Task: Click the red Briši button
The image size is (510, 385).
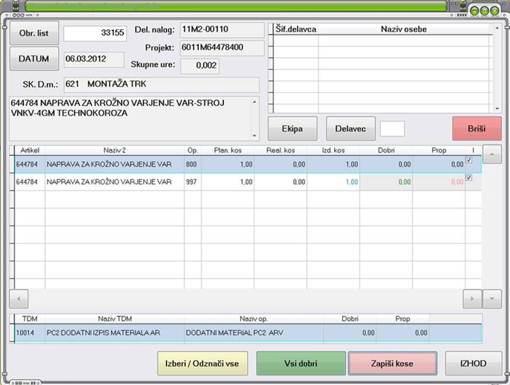Action: click(x=477, y=129)
